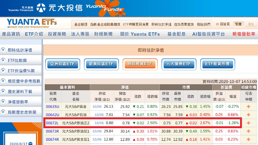258x145 pixels.
Task: Select 商品期貨ETF tab button
Action: (x=140, y=64)
